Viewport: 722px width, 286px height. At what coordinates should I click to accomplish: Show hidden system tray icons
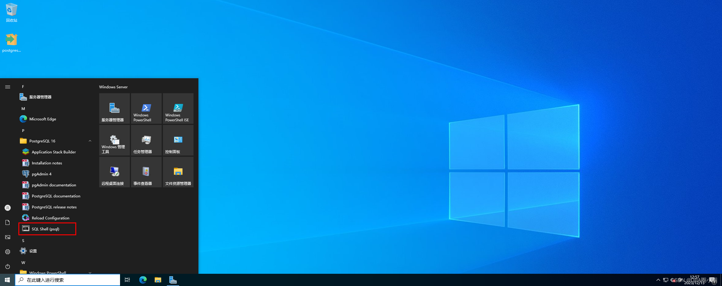coord(658,280)
